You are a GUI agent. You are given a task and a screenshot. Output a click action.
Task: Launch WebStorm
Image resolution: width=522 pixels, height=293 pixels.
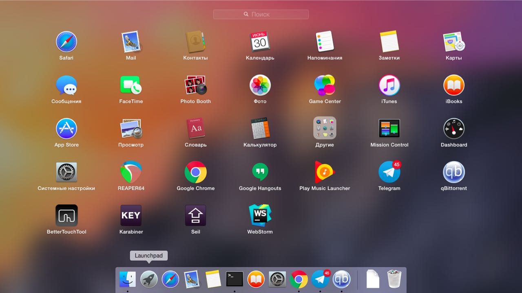[260, 216]
